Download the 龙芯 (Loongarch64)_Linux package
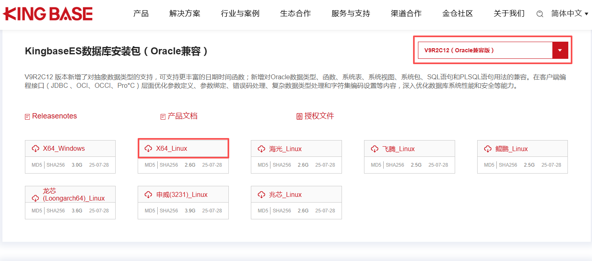Viewport: 592px width, 261px height. click(x=74, y=194)
